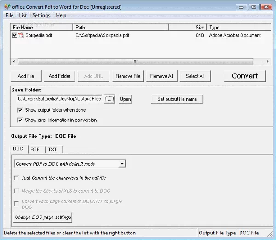Start conversion with the Convert button
Viewport: 276px width, 240px height.
pyautogui.click(x=245, y=76)
